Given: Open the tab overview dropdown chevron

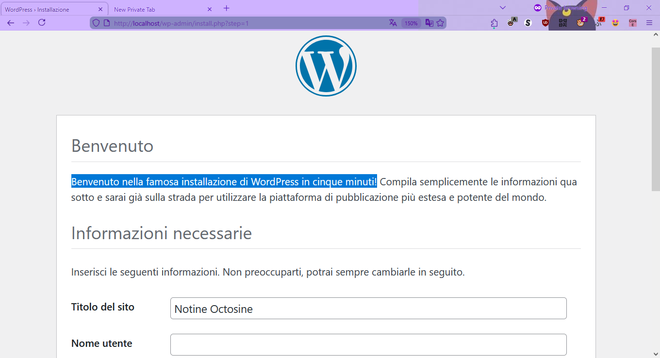Looking at the screenshot, I should pyautogui.click(x=502, y=8).
